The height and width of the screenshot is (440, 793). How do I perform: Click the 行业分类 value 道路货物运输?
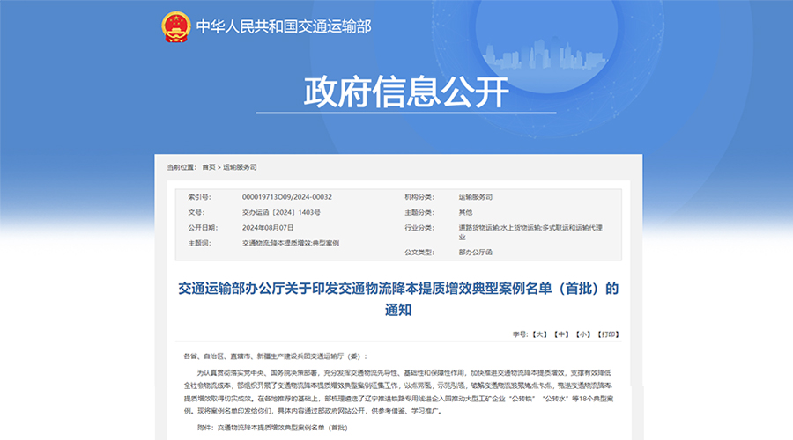pos(479,228)
